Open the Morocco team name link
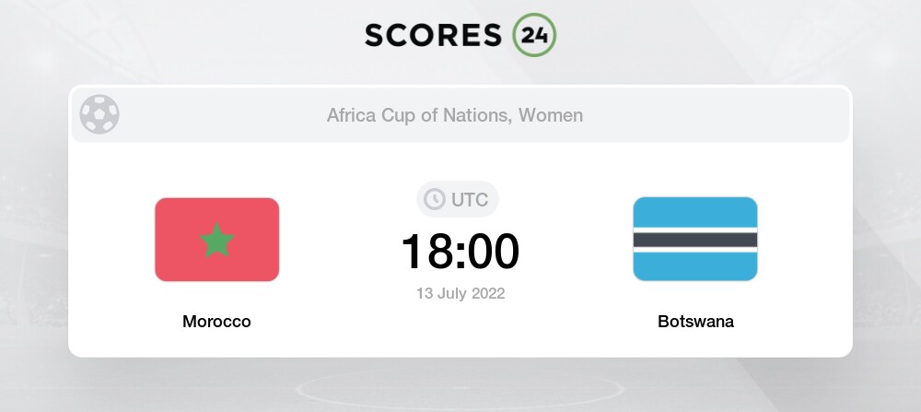921x412 pixels. (x=216, y=322)
